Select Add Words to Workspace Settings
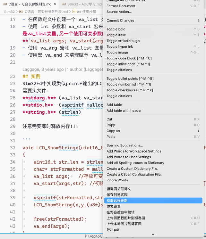 [153, 151]
